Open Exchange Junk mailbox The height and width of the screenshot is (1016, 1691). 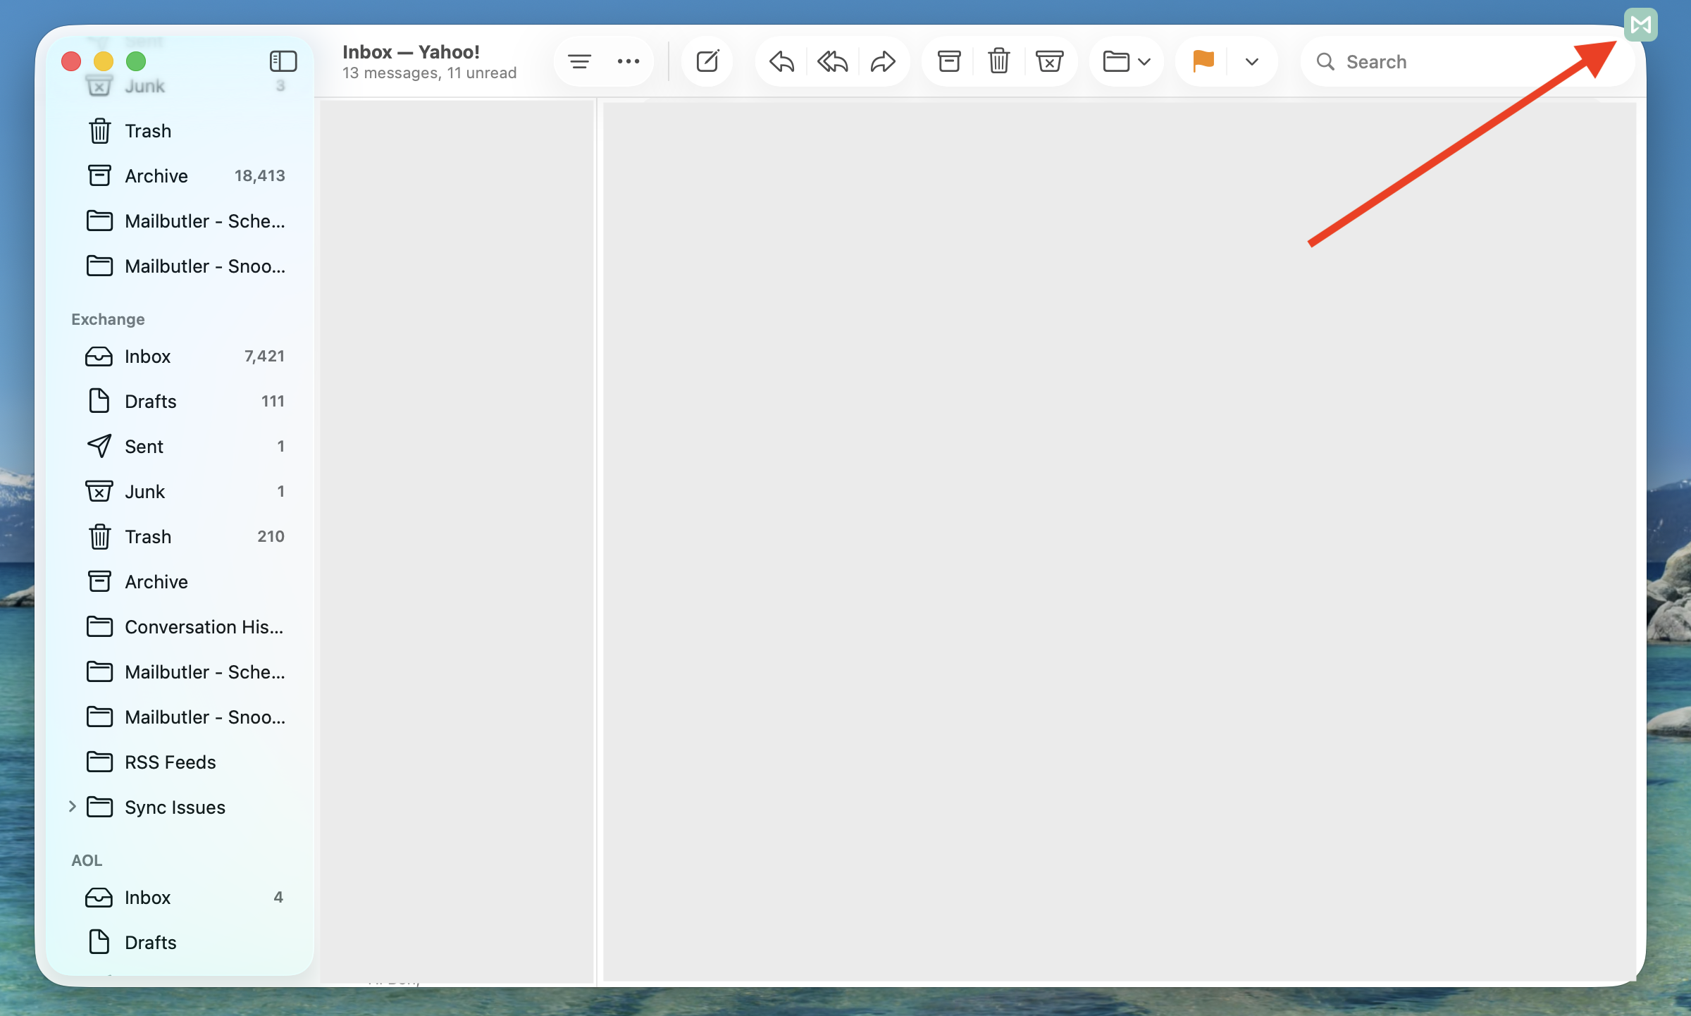point(180,492)
